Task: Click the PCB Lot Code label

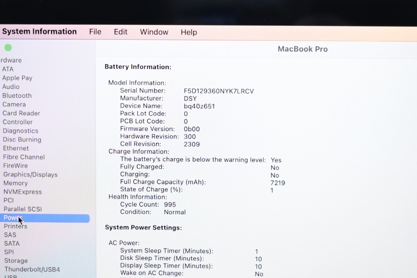Action: pos(143,121)
